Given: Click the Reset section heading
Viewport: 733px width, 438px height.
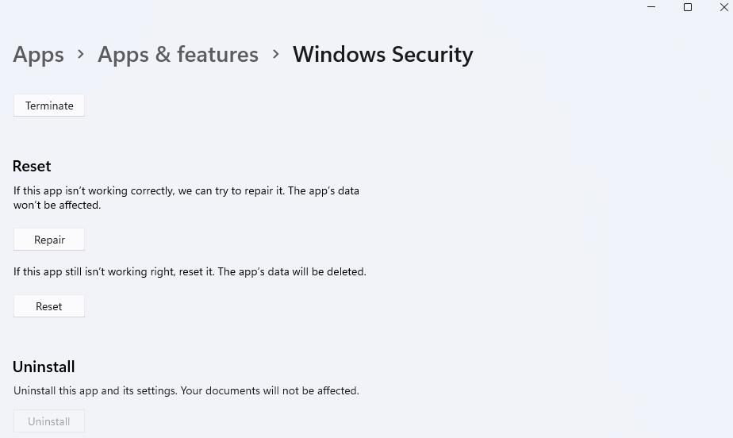Looking at the screenshot, I should pos(32,167).
